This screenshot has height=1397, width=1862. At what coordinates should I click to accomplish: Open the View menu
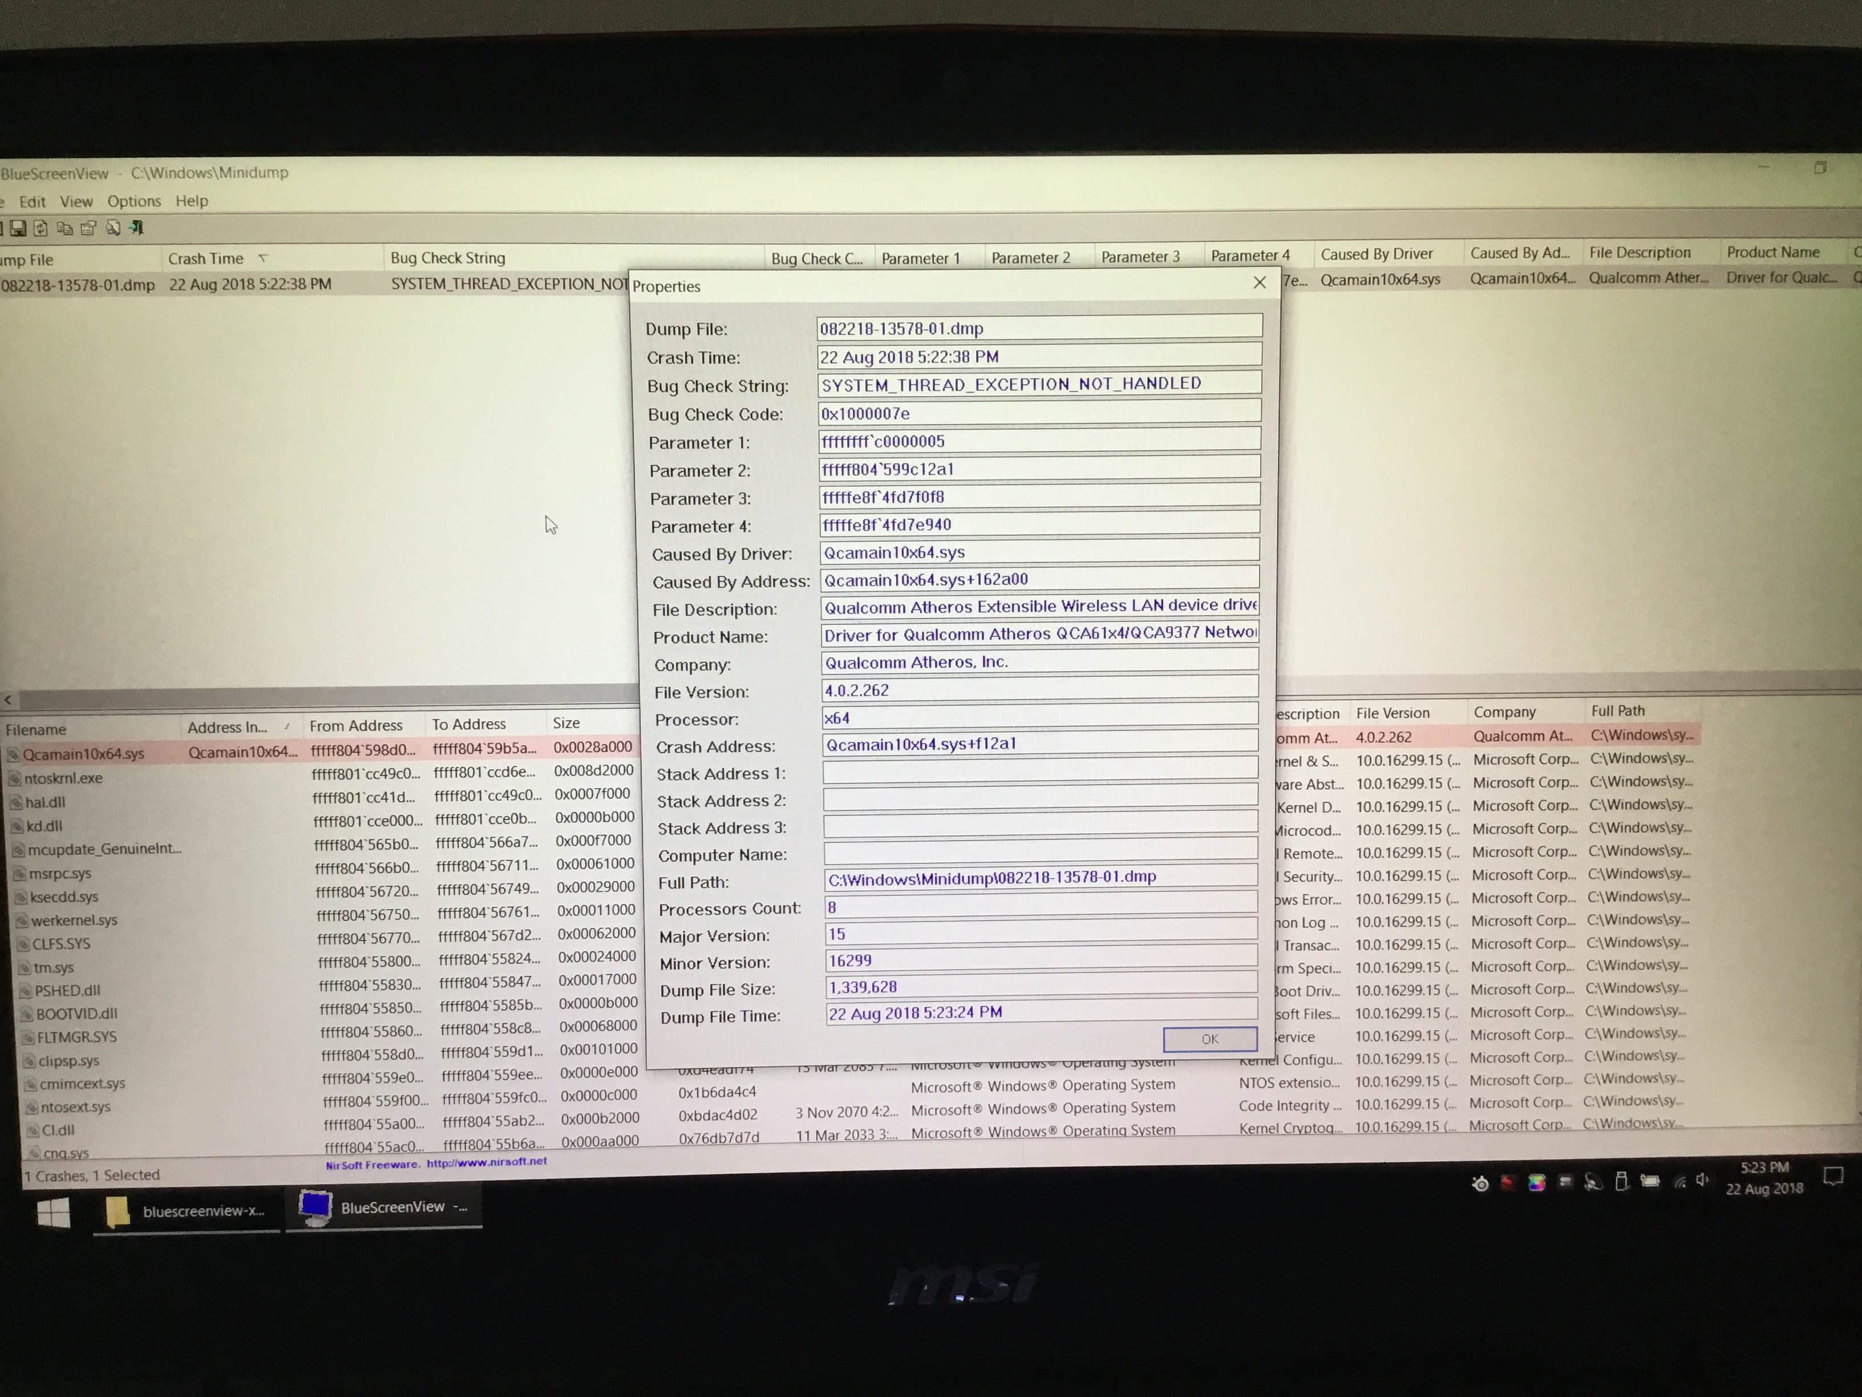pyautogui.click(x=76, y=201)
